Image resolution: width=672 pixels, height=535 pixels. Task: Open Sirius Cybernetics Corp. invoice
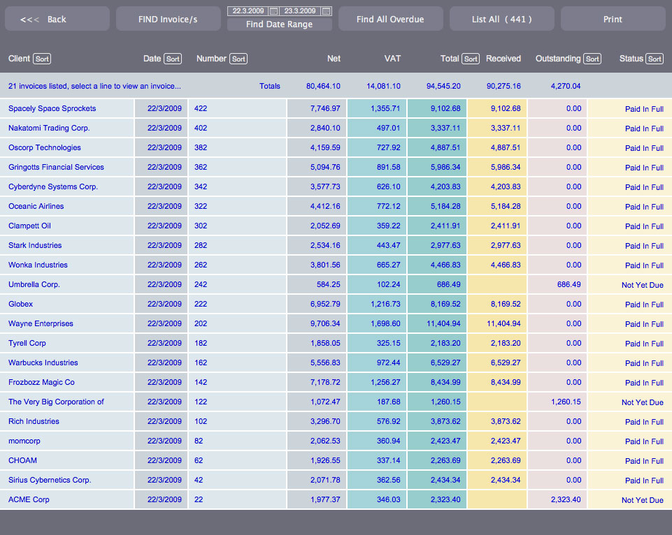click(x=336, y=481)
